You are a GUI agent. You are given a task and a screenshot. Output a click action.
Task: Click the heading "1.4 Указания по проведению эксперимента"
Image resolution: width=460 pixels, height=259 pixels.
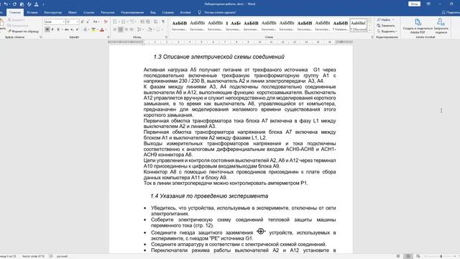(x=209, y=196)
